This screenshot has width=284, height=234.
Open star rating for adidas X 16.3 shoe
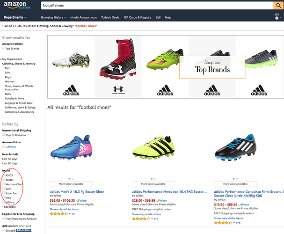58,213
